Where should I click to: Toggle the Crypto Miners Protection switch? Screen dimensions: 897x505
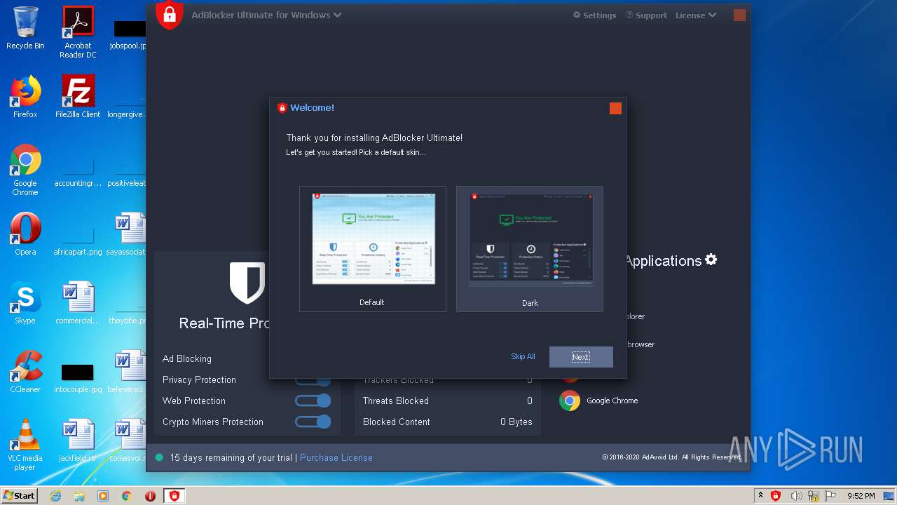point(313,422)
